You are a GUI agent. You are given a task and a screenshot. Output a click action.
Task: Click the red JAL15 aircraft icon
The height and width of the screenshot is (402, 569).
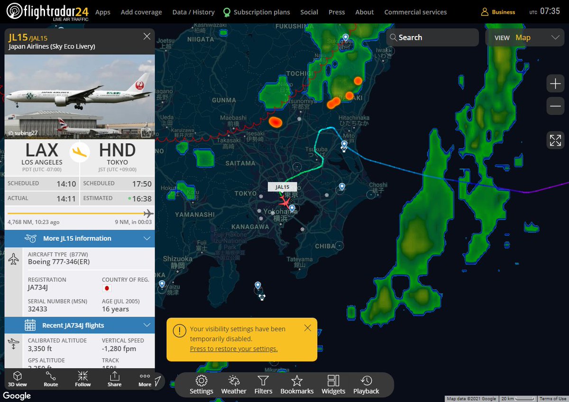point(284,201)
